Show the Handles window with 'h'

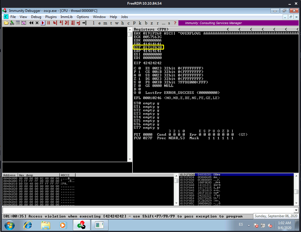point(123,23)
